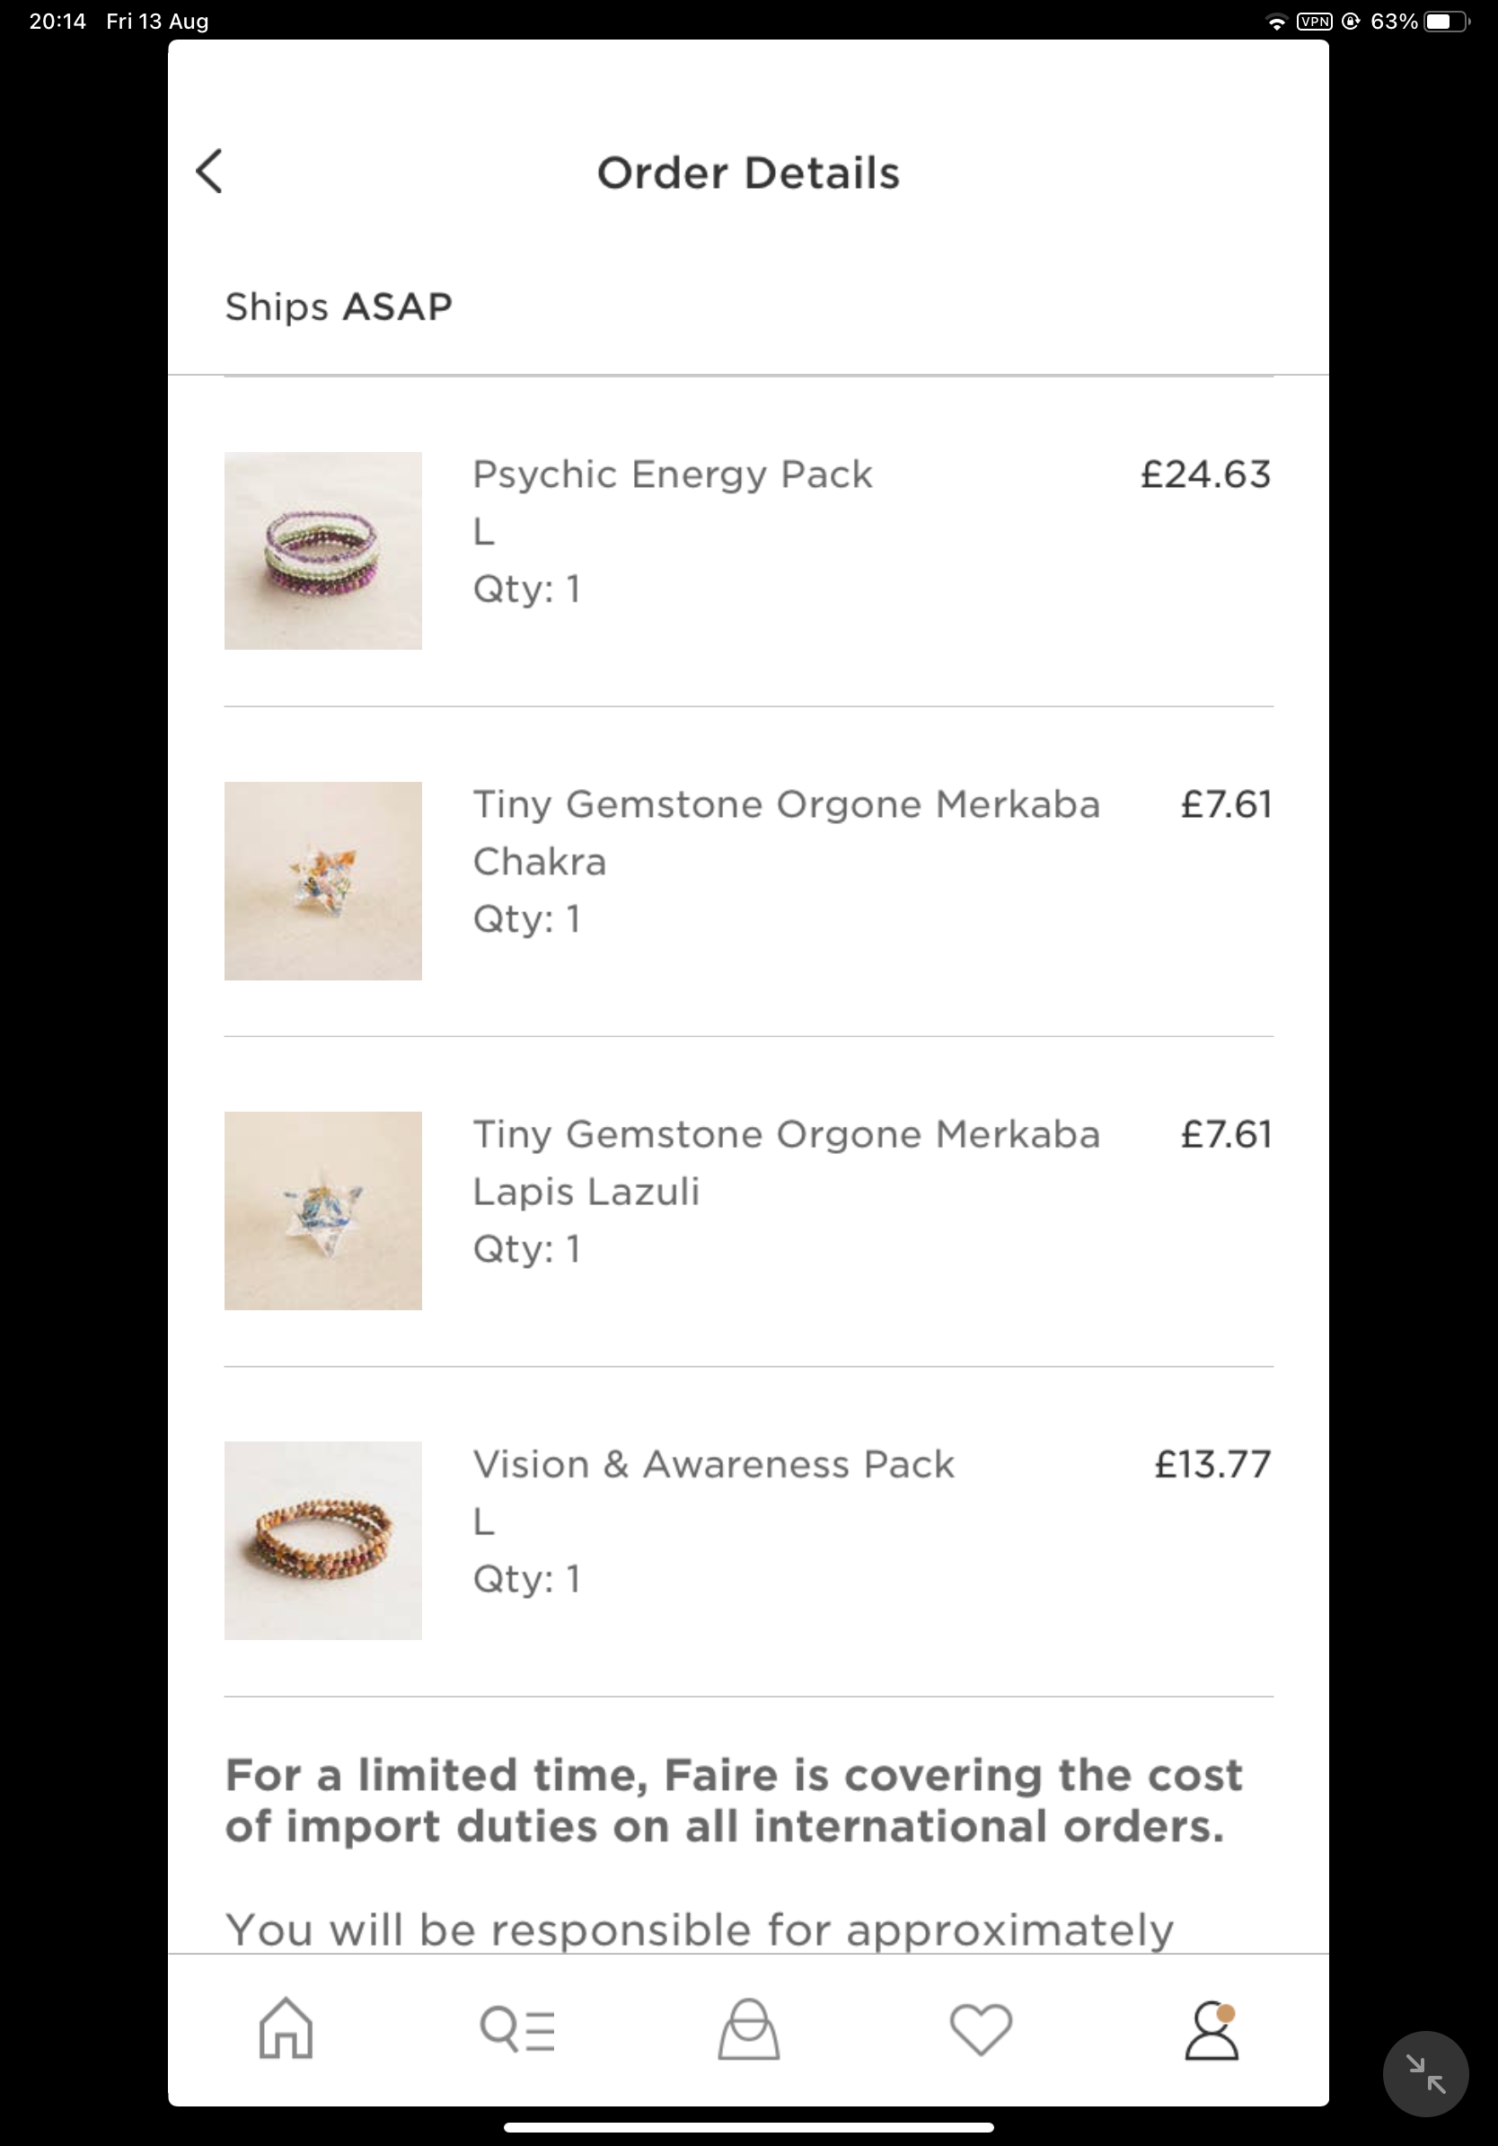The height and width of the screenshot is (2146, 1498).
Task: Select the Psychic Energy Pack title
Action: coord(673,474)
